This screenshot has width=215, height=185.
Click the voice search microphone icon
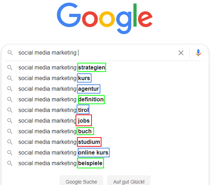point(198,53)
